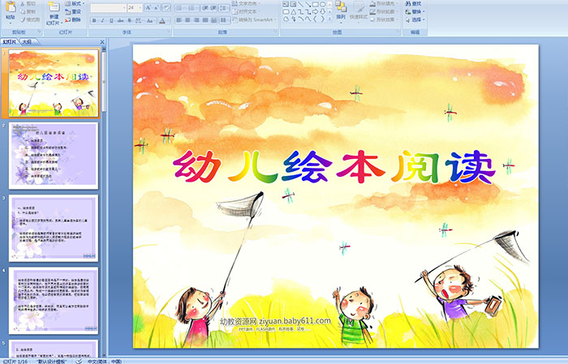Open the Paragraph dialog launcher

(x=276, y=32)
